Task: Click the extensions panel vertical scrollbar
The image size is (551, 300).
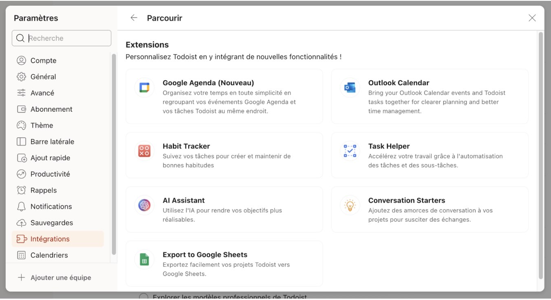Action: tap(541, 155)
